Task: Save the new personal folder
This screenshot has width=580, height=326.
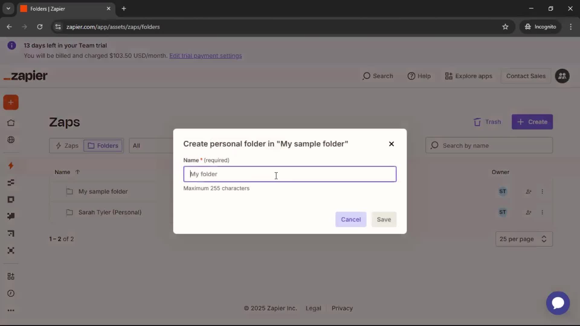Action: pyautogui.click(x=384, y=219)
